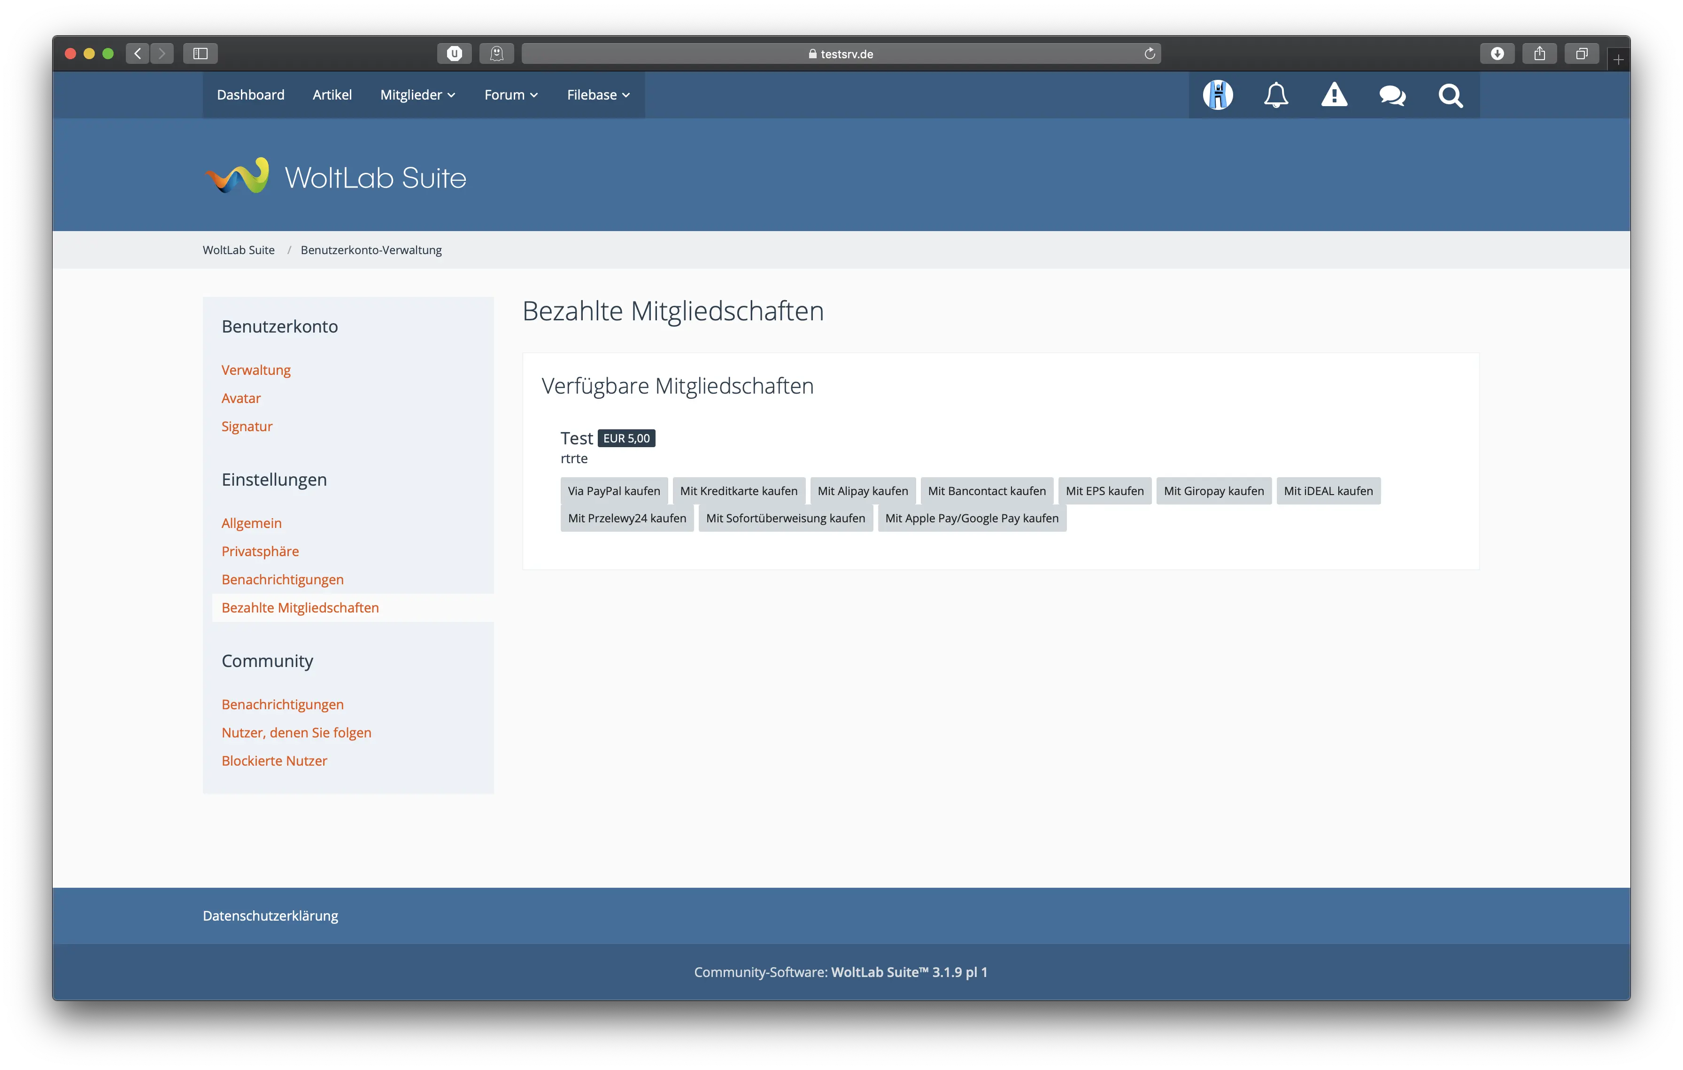
Task: Expand the Filebase dropdown menu
Action: (x=598, y=95)
